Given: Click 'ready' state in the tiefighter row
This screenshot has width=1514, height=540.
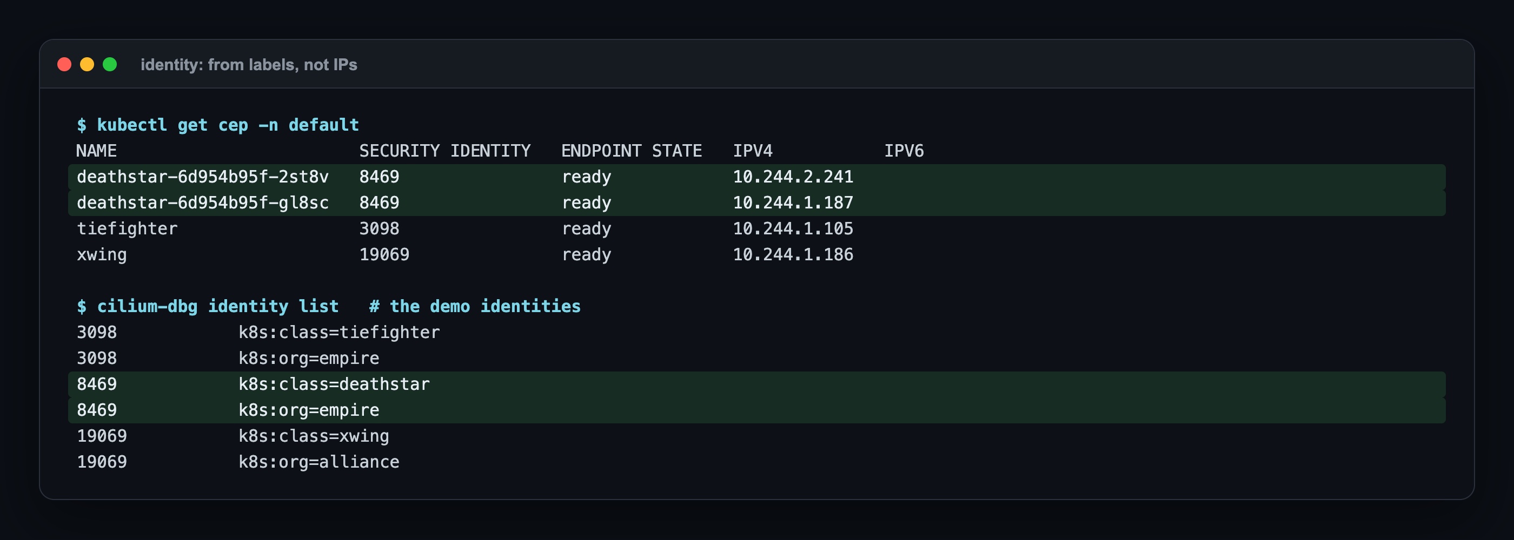Looking at the screenshot, I should click(x=587, y=229).
